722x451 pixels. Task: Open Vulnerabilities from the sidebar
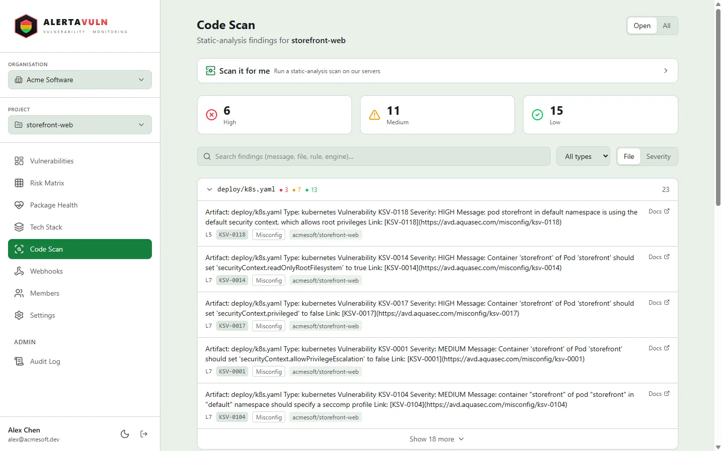point(80,161)
